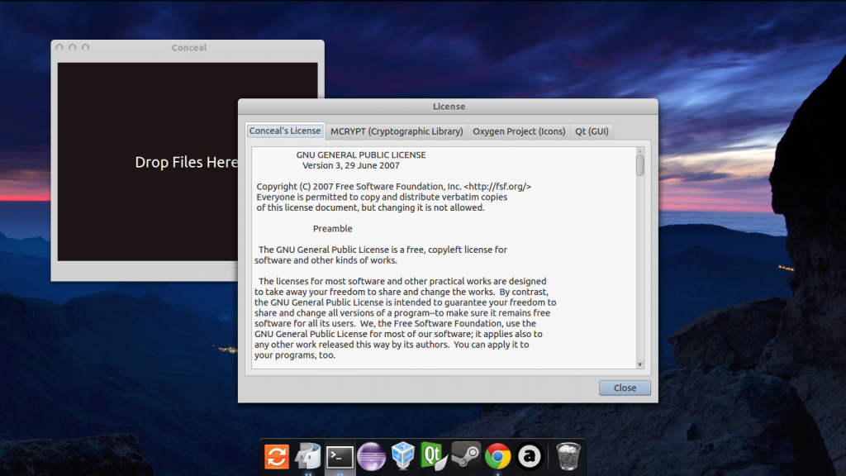Open the Terminal icon in the dock
Viewport: 846px width, 476px height.
coord(340,455)
